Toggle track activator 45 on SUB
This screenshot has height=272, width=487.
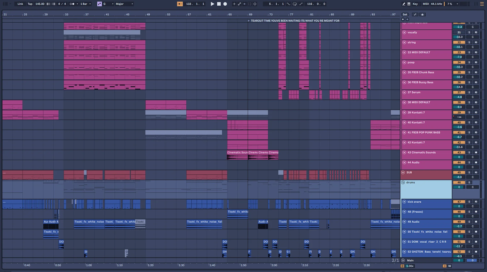point(459,172)
